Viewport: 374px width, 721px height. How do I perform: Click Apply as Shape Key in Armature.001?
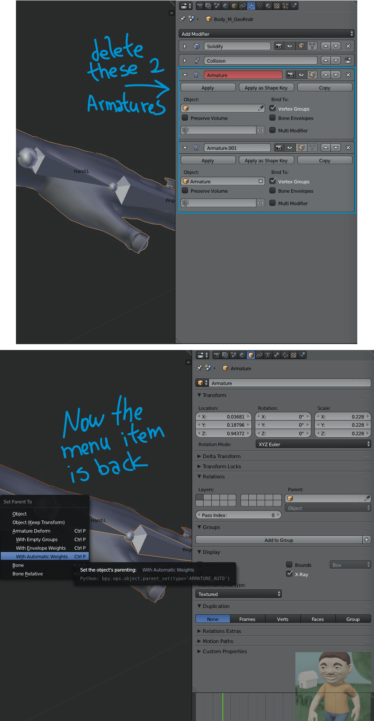266,160
